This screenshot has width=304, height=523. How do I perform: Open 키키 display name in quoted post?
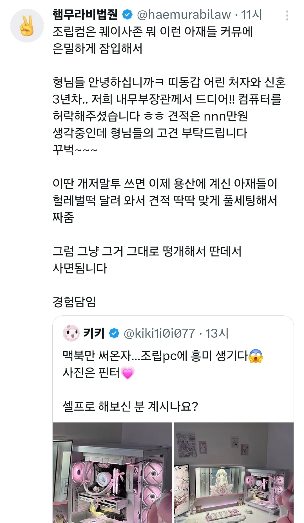94,333
